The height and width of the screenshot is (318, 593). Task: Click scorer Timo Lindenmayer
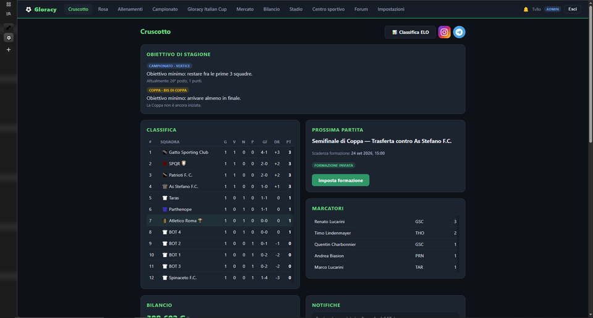(332, 233)
